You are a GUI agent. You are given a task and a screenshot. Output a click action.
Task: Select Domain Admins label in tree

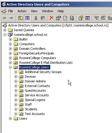click(35, 81)
